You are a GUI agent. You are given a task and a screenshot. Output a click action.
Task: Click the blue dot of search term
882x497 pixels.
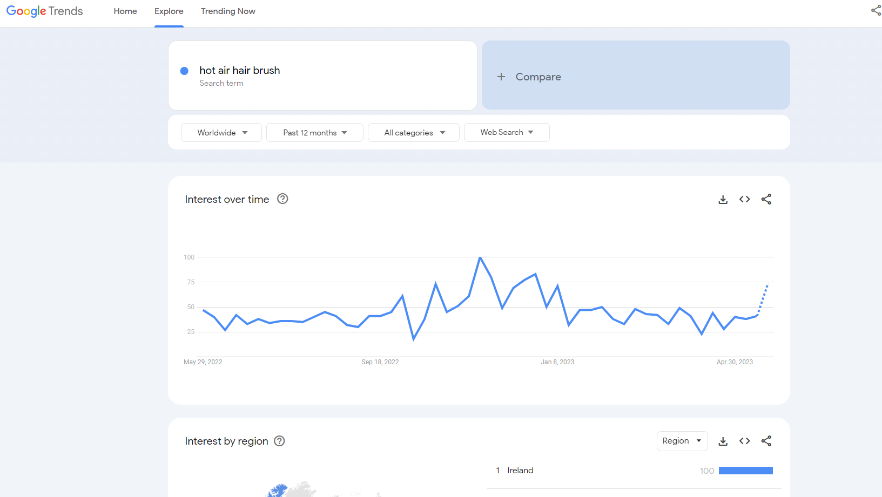click(184, 71)
